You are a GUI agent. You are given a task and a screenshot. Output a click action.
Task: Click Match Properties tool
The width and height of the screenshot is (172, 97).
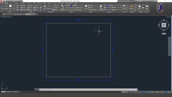[x=101, y=8]
